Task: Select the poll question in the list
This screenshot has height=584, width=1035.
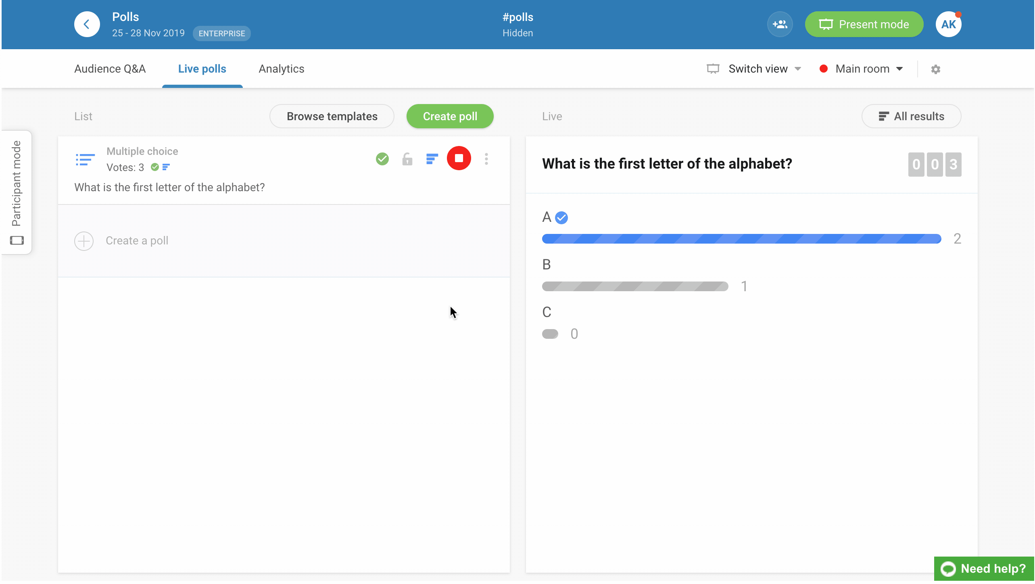Action: [x=169, y=187]
